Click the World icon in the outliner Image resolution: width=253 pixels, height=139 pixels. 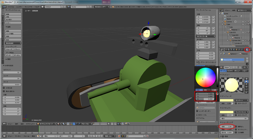[x=224, y=19]
